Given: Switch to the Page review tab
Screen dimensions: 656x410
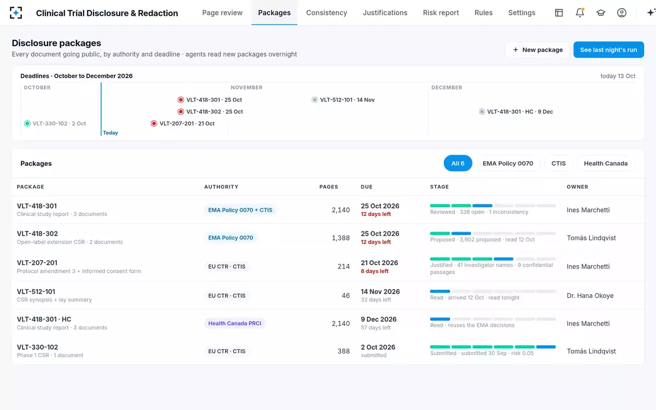Looking at the screenshot, I should (222, 13).
